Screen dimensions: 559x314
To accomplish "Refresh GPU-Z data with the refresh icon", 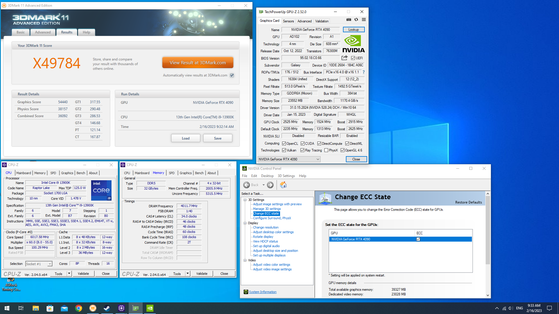I will (x=356, y=20).
